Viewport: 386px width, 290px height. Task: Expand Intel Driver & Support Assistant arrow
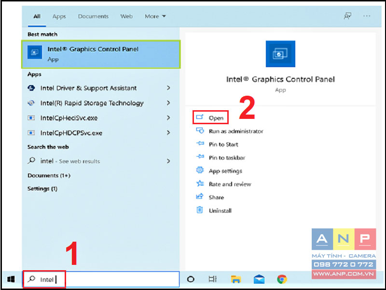[168, 88]
